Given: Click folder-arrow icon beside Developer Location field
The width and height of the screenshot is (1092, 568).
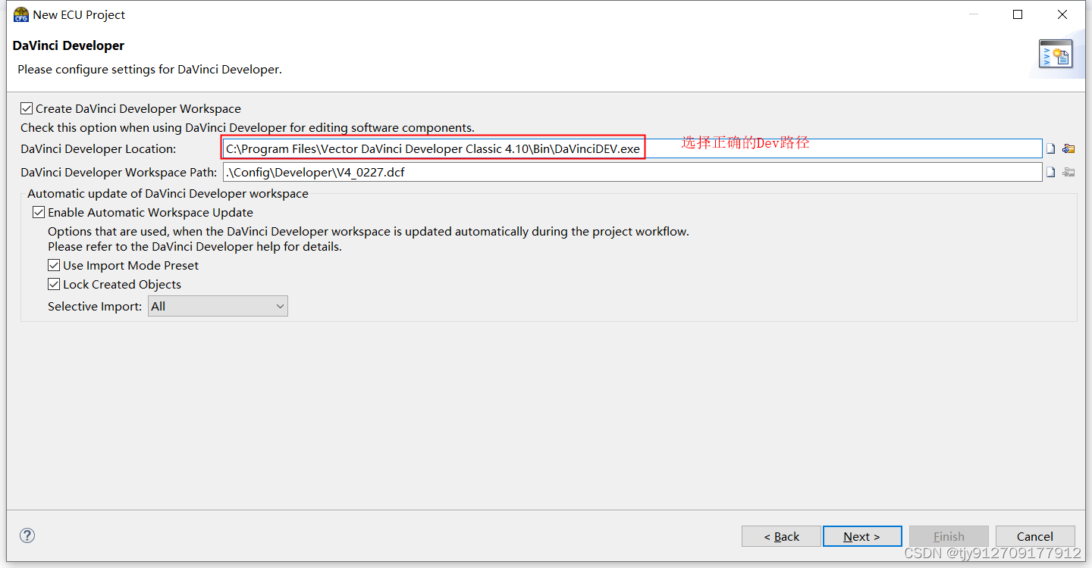Looking at the screenshot, I should point(1068,149).
